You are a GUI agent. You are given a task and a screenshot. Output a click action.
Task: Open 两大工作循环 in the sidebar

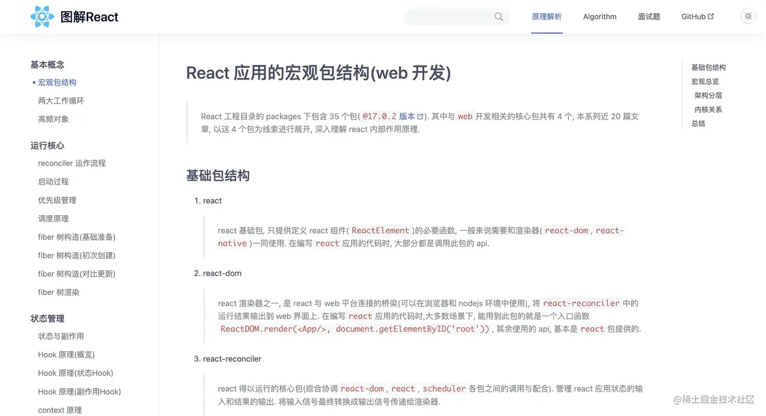coord(61,101)
